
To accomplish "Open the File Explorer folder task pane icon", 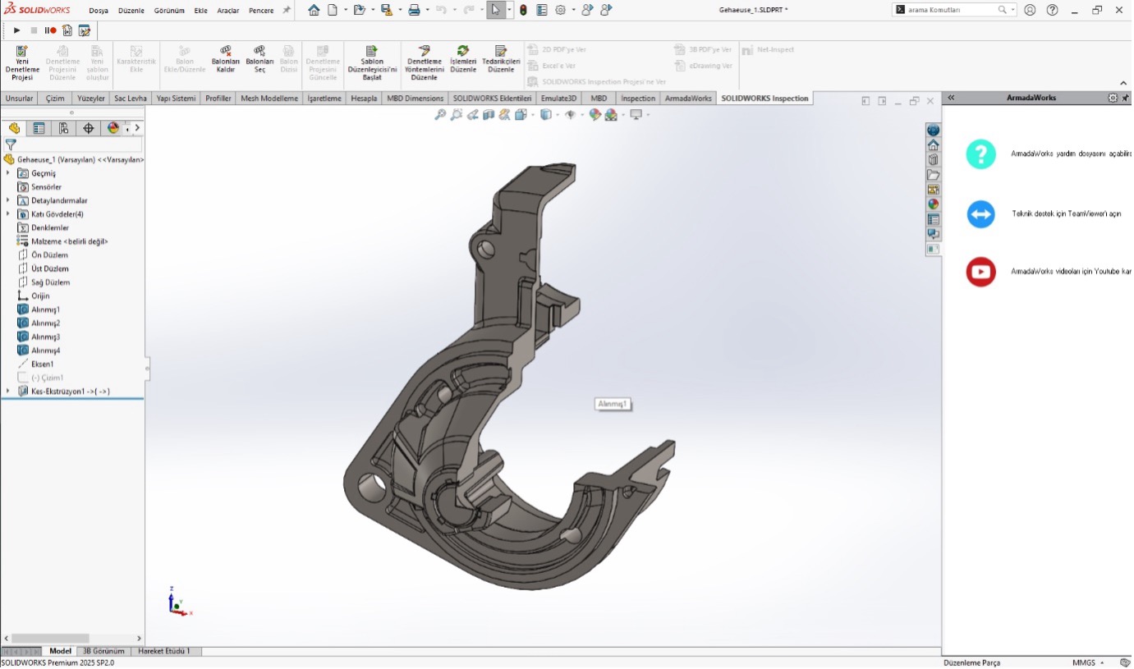I will click(x=933, y=175).
